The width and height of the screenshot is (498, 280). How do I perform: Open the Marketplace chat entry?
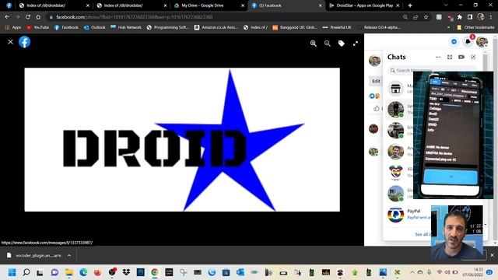pyautogui.click(x=400, y=88)
